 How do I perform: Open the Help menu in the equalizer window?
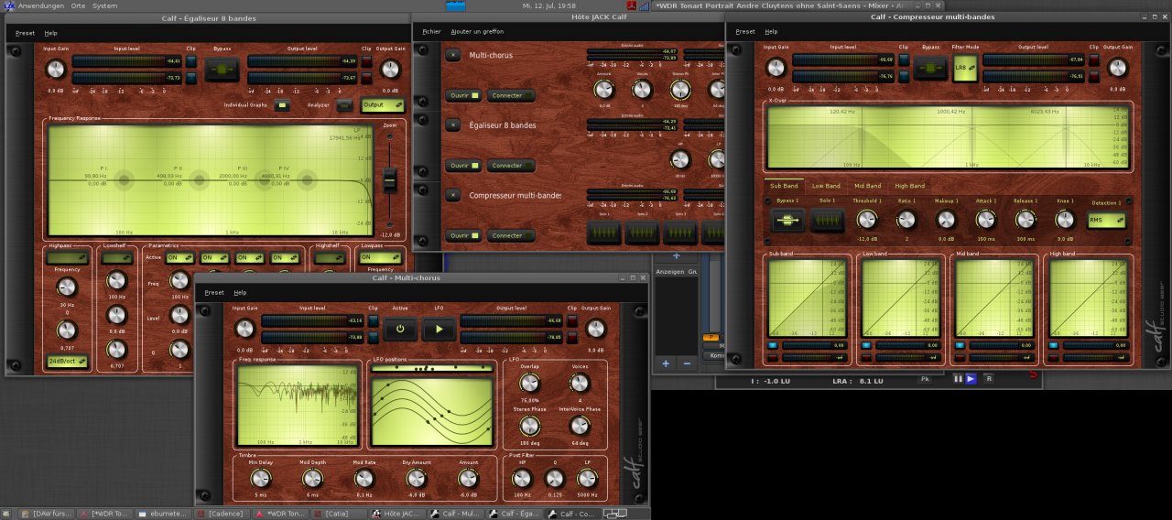point(50,33)
